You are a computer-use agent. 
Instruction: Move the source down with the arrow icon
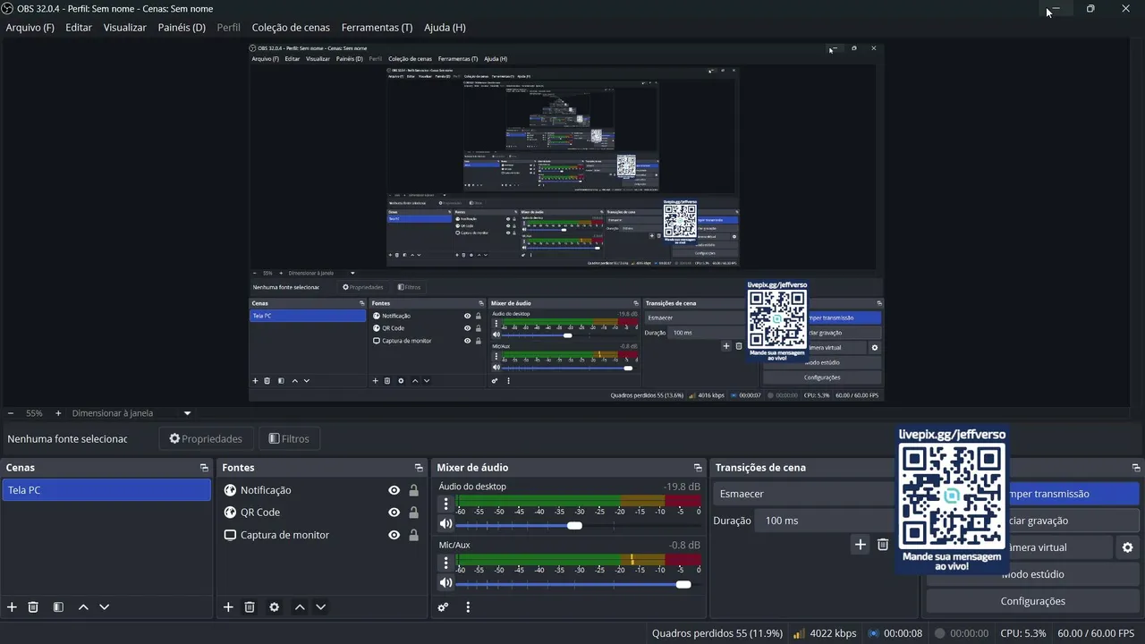coord(321,607)
